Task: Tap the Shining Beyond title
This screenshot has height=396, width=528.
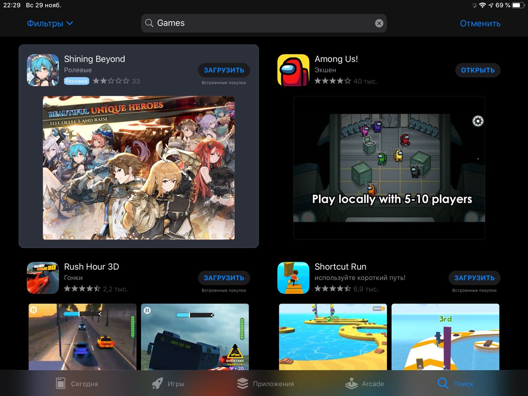Action: click(94, 59)
